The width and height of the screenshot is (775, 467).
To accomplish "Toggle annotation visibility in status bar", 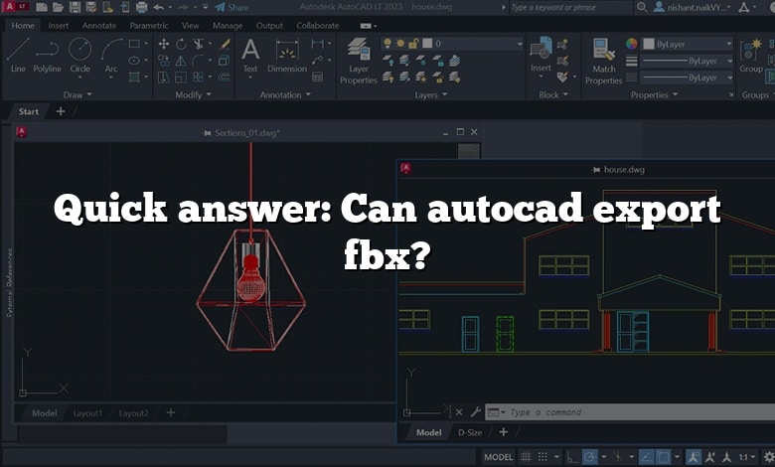I will (694, 457).
